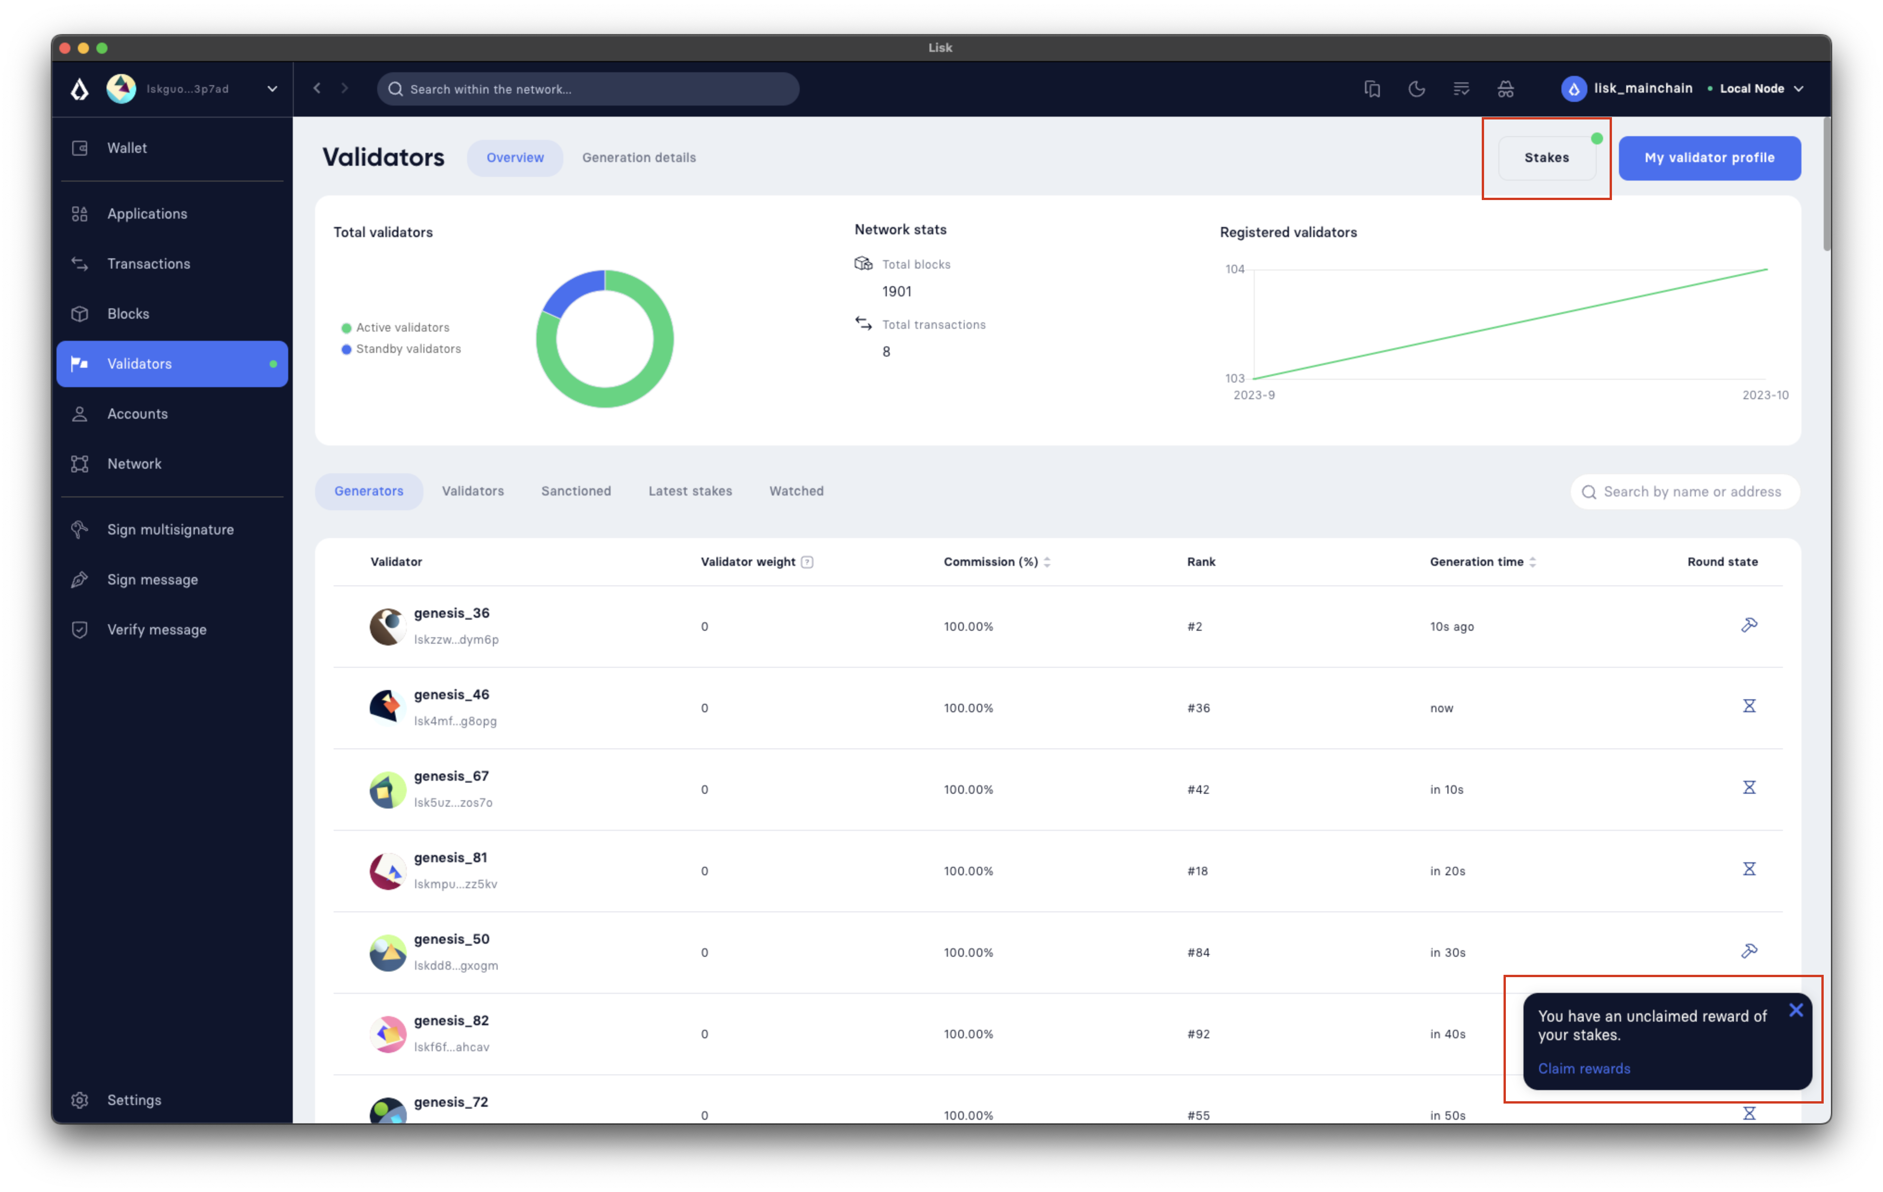
Task: Click the Total blocks icon
Action: click(863, 263)
